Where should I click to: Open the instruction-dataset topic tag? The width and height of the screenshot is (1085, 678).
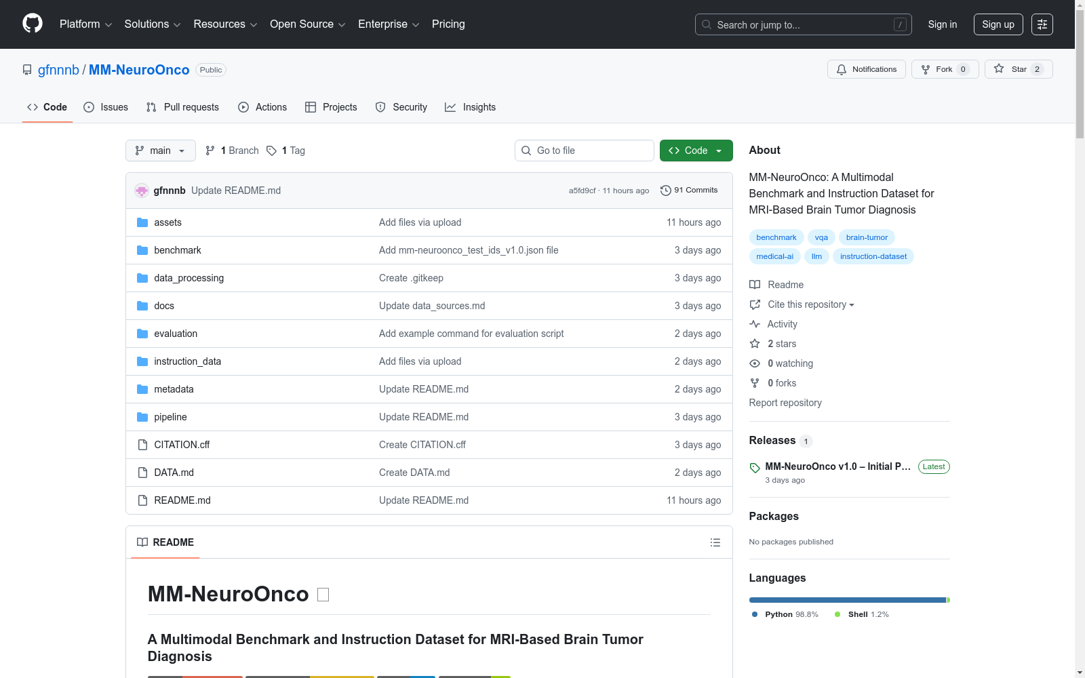(873, 256)
